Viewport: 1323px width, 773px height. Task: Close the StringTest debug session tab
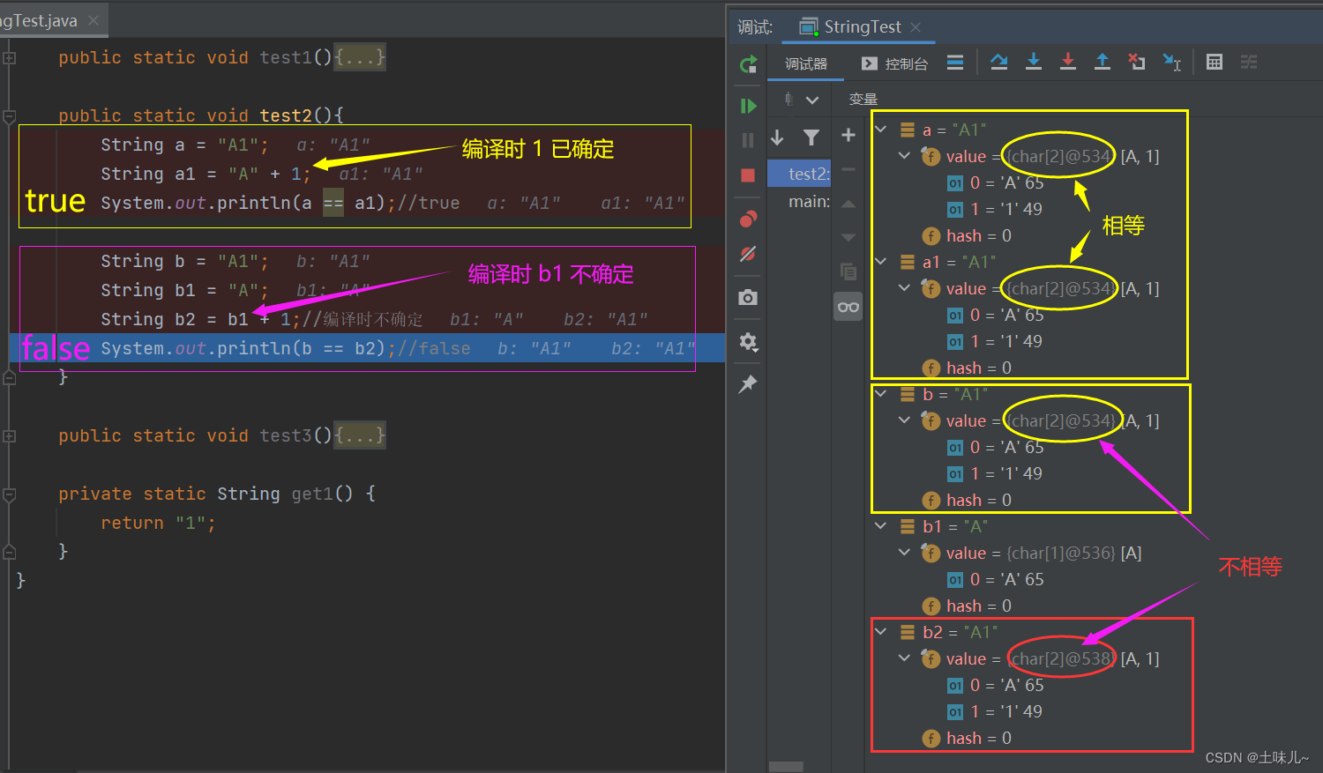tap(916, 27)
